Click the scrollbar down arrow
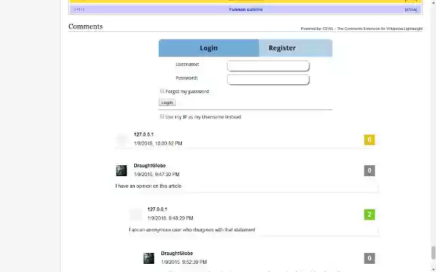The image size is (436, 272). point(433,269)
